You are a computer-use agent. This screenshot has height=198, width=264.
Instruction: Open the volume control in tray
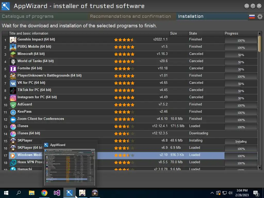230,193
